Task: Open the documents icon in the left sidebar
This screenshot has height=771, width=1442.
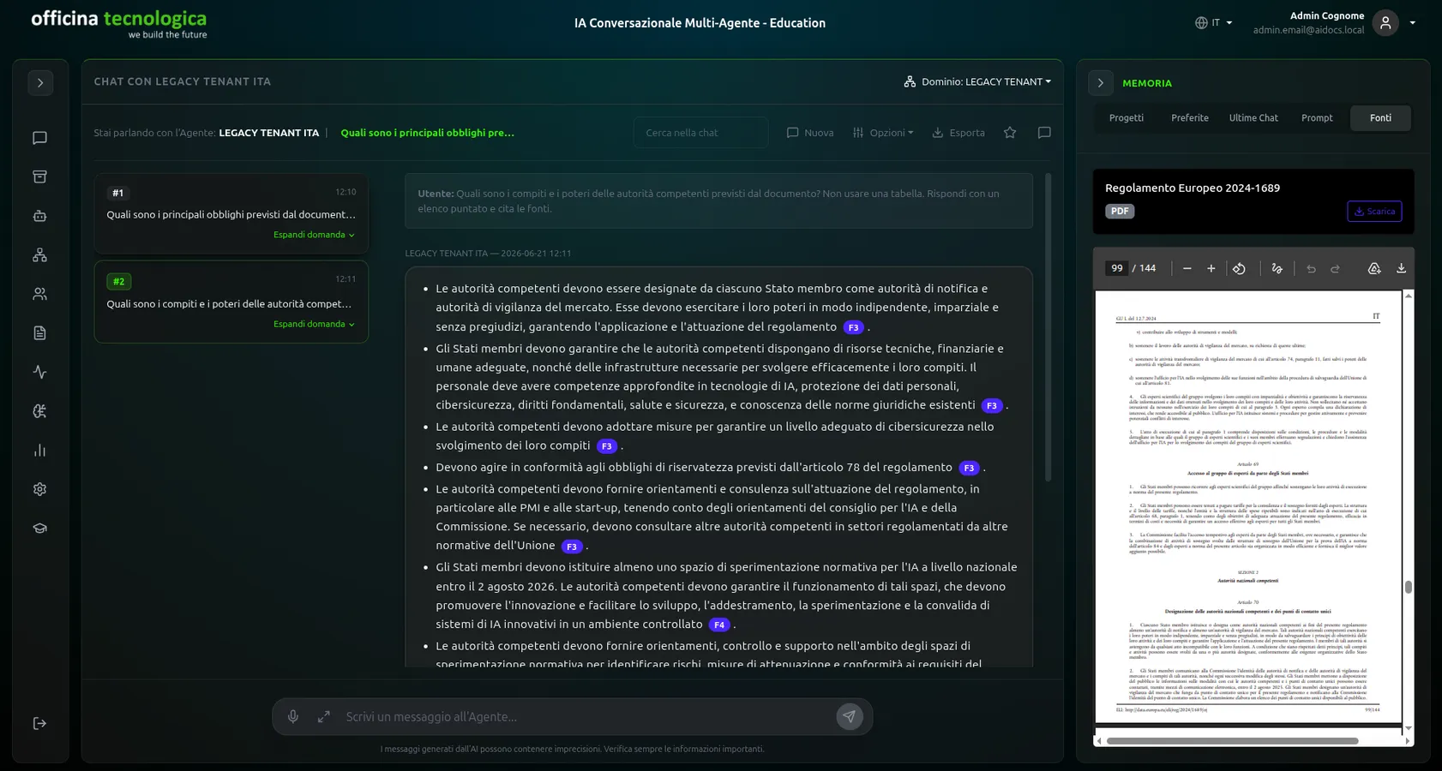Action: point(39,333)
